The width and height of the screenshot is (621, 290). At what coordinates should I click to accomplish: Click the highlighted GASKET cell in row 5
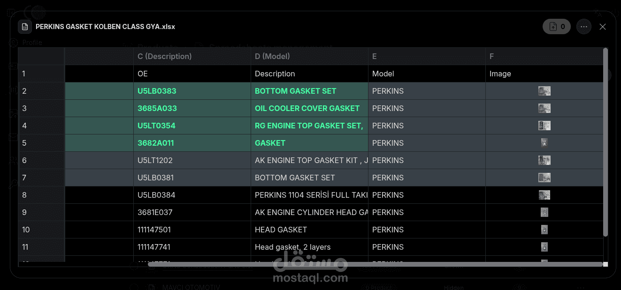tap(309, 143)
